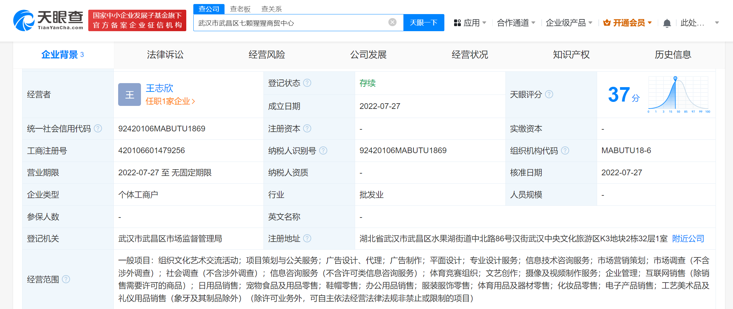The image size is (733, 309).
Task: Open the 附近公司 link
Action: click(x=688, y=238)
